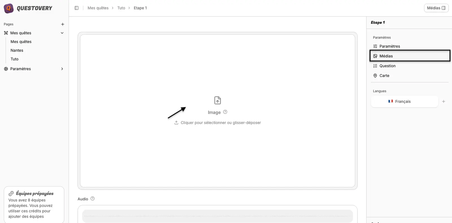Click the Médias button top right
Image resolution: width=452 pixels, height=223 pixels.
point(436,8)
